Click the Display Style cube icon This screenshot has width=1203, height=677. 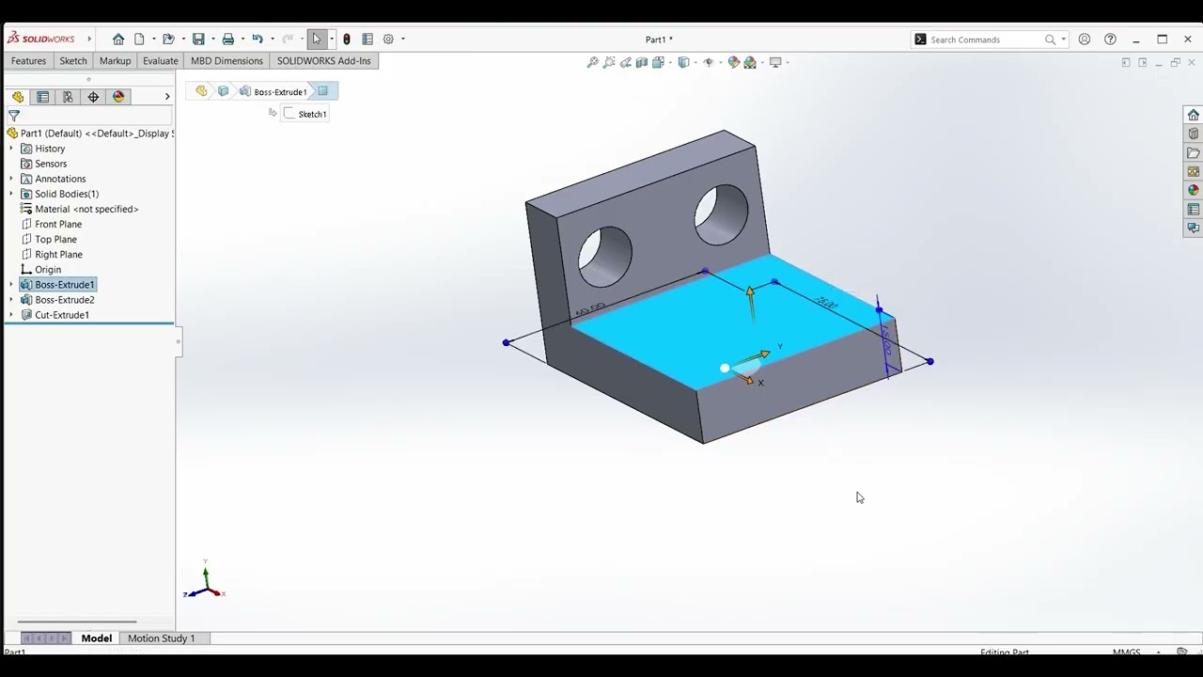click(x=683, y=63)
